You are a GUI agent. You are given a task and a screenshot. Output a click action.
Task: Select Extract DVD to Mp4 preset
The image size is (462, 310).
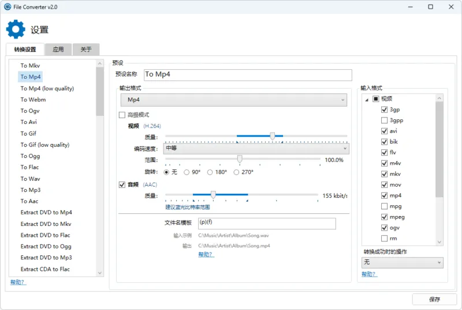[x=46, y=213]
